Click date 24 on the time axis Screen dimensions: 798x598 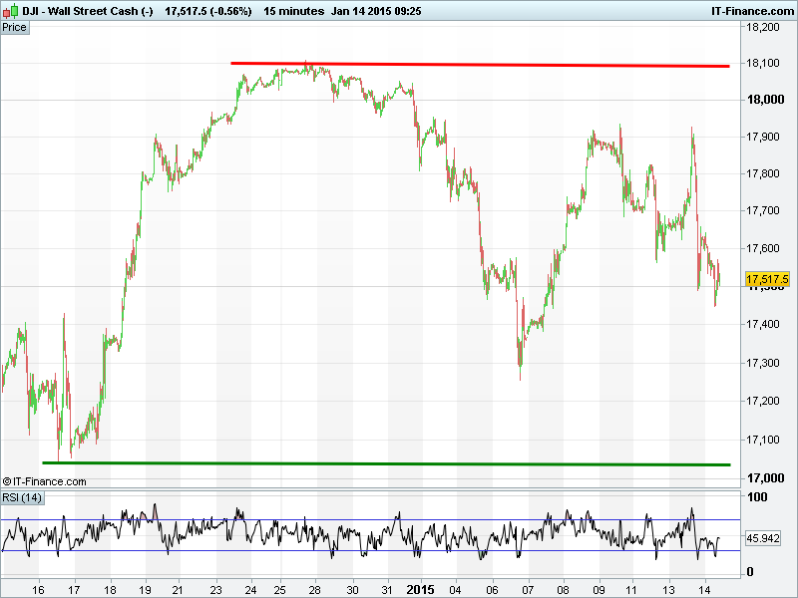click(249, 589)
